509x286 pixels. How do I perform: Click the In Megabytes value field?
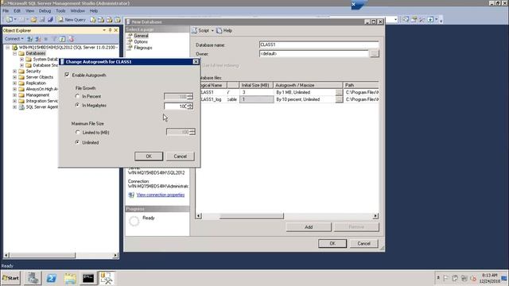pos(176,106)
